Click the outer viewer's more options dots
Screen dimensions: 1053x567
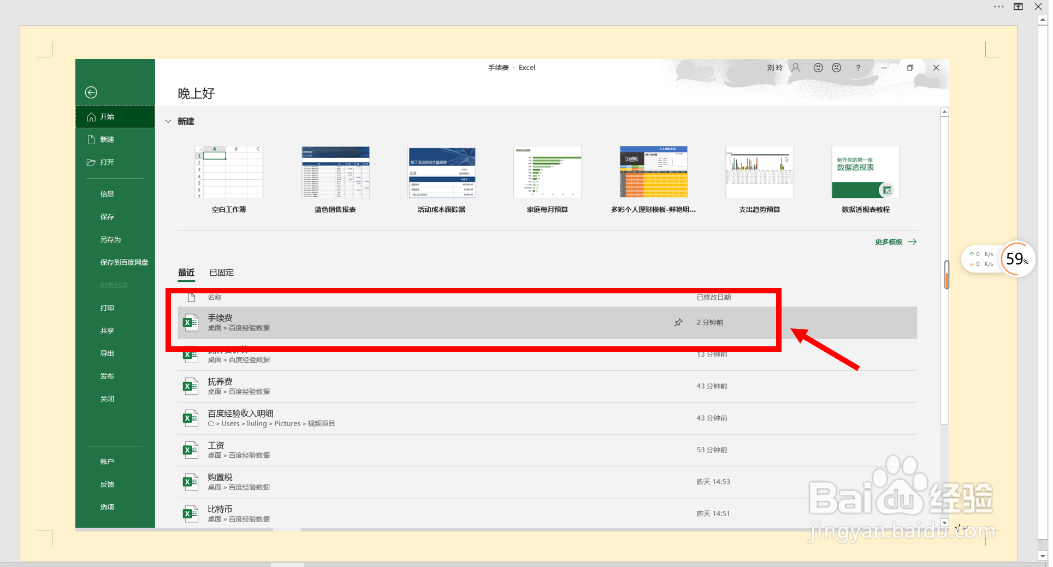click(999, 7)
